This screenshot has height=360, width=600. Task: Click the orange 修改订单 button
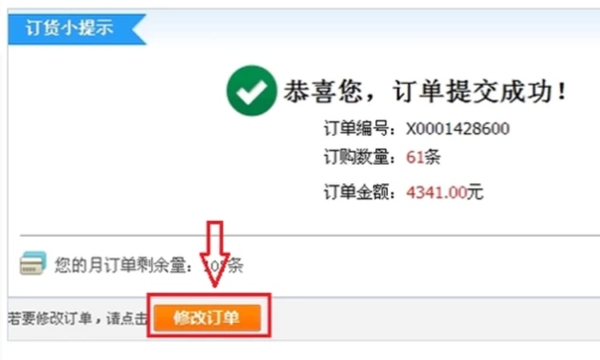207,318
